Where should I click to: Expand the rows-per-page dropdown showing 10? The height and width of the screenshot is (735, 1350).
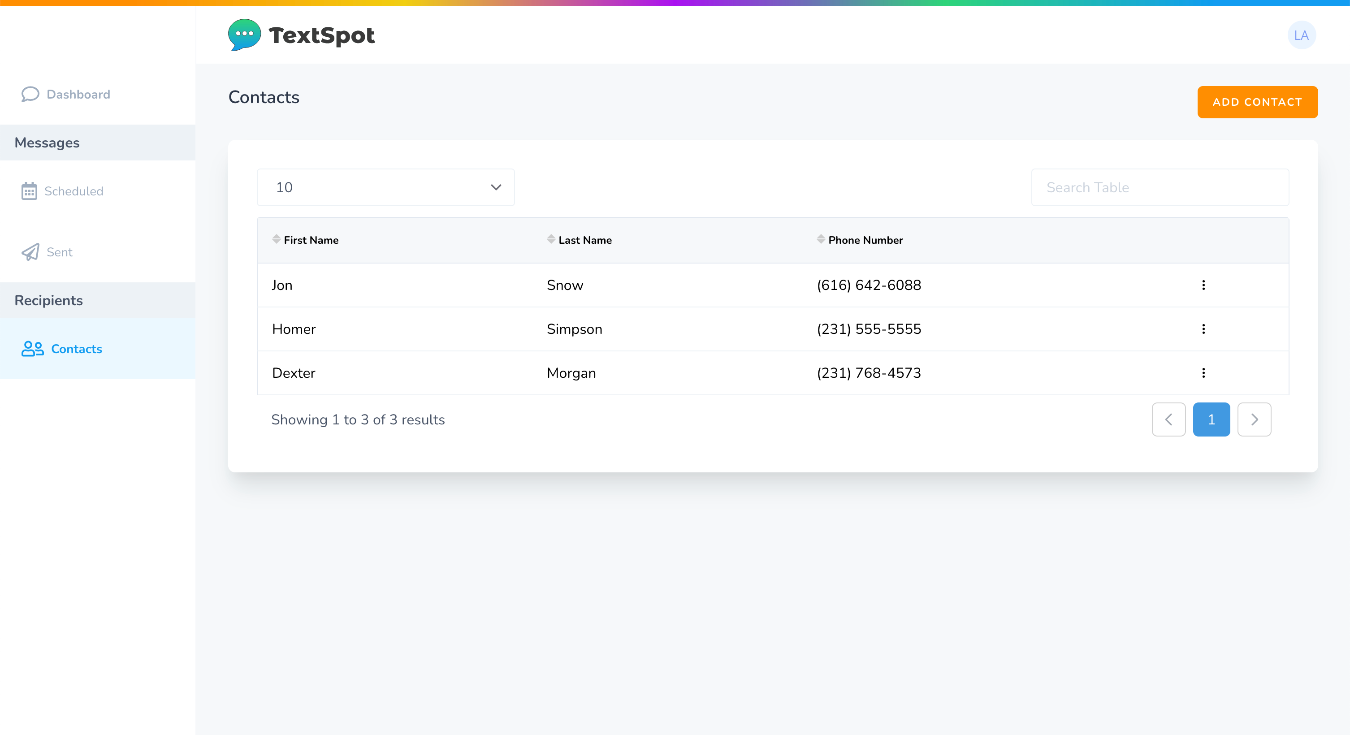[x=386, y=187]
